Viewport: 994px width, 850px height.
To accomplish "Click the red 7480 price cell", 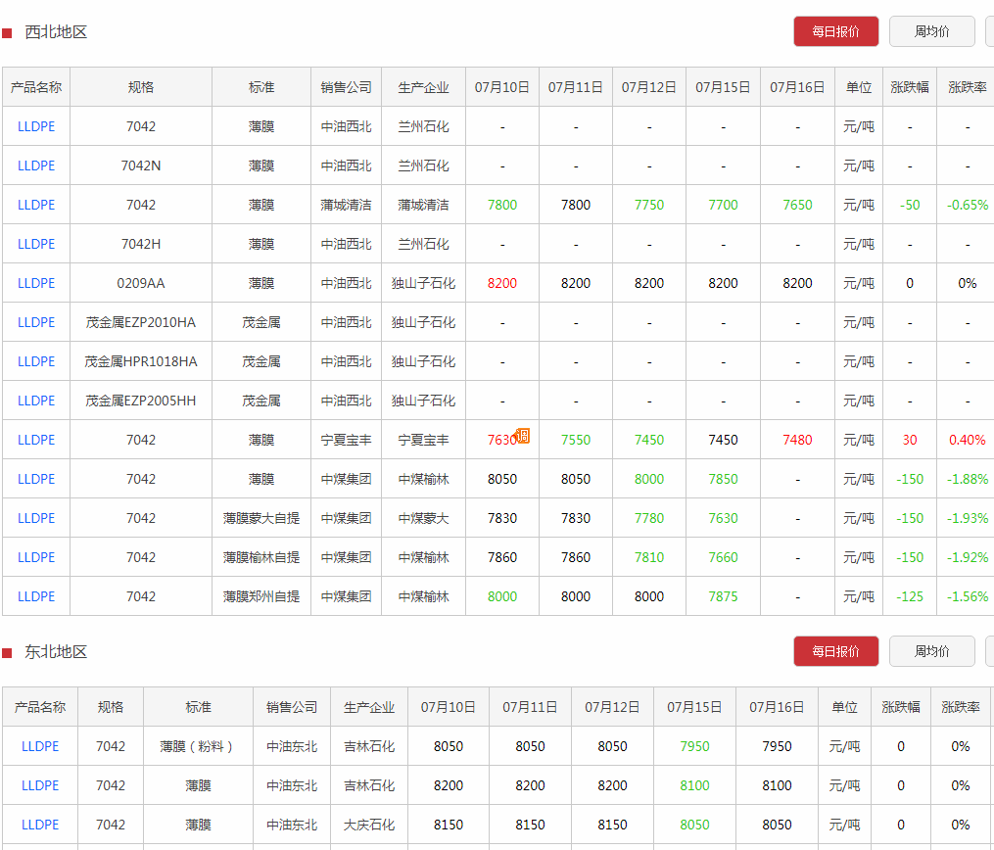I will pos(797,440).
